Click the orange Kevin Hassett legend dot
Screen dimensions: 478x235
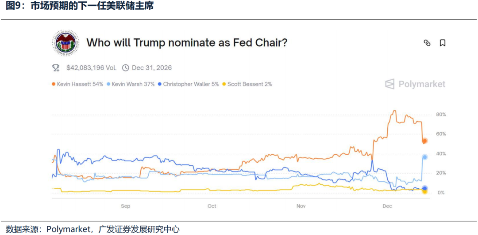coord(54,84)
